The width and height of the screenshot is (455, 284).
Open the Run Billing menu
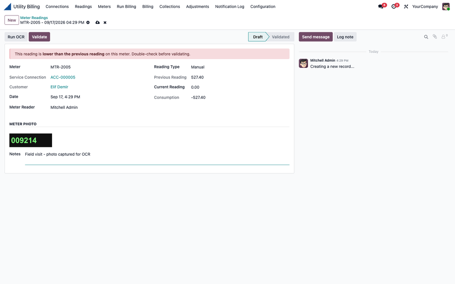(x=127, y=6)
